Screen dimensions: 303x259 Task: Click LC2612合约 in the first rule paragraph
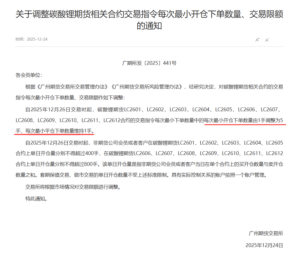(117, 120)
